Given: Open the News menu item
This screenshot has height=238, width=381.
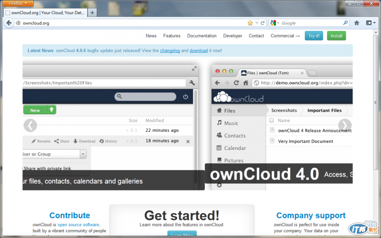Looking at the screenshot, I should pyautogui.click(x=151, y=36).
